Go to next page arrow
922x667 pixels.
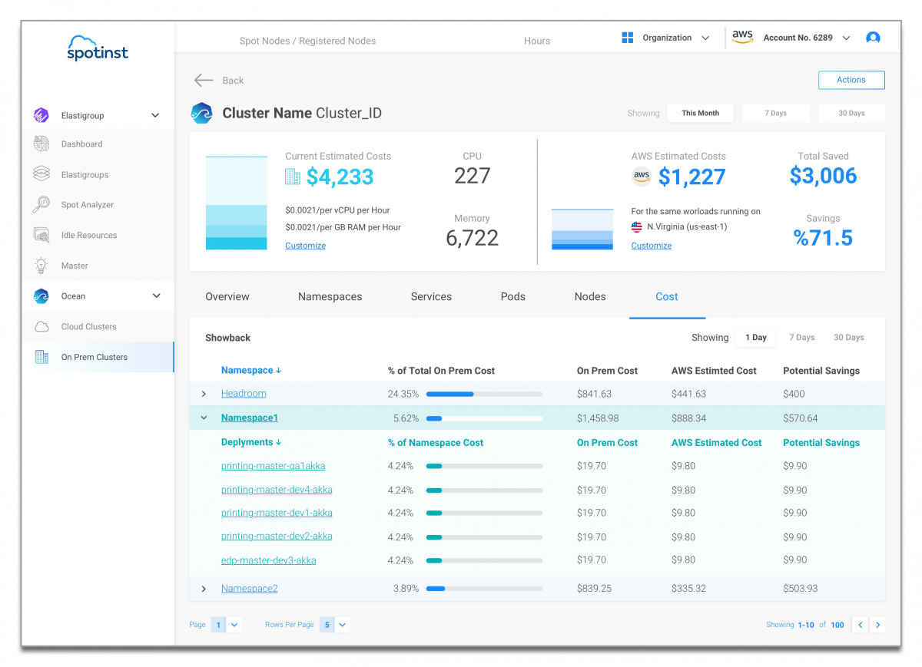[877, 625]
